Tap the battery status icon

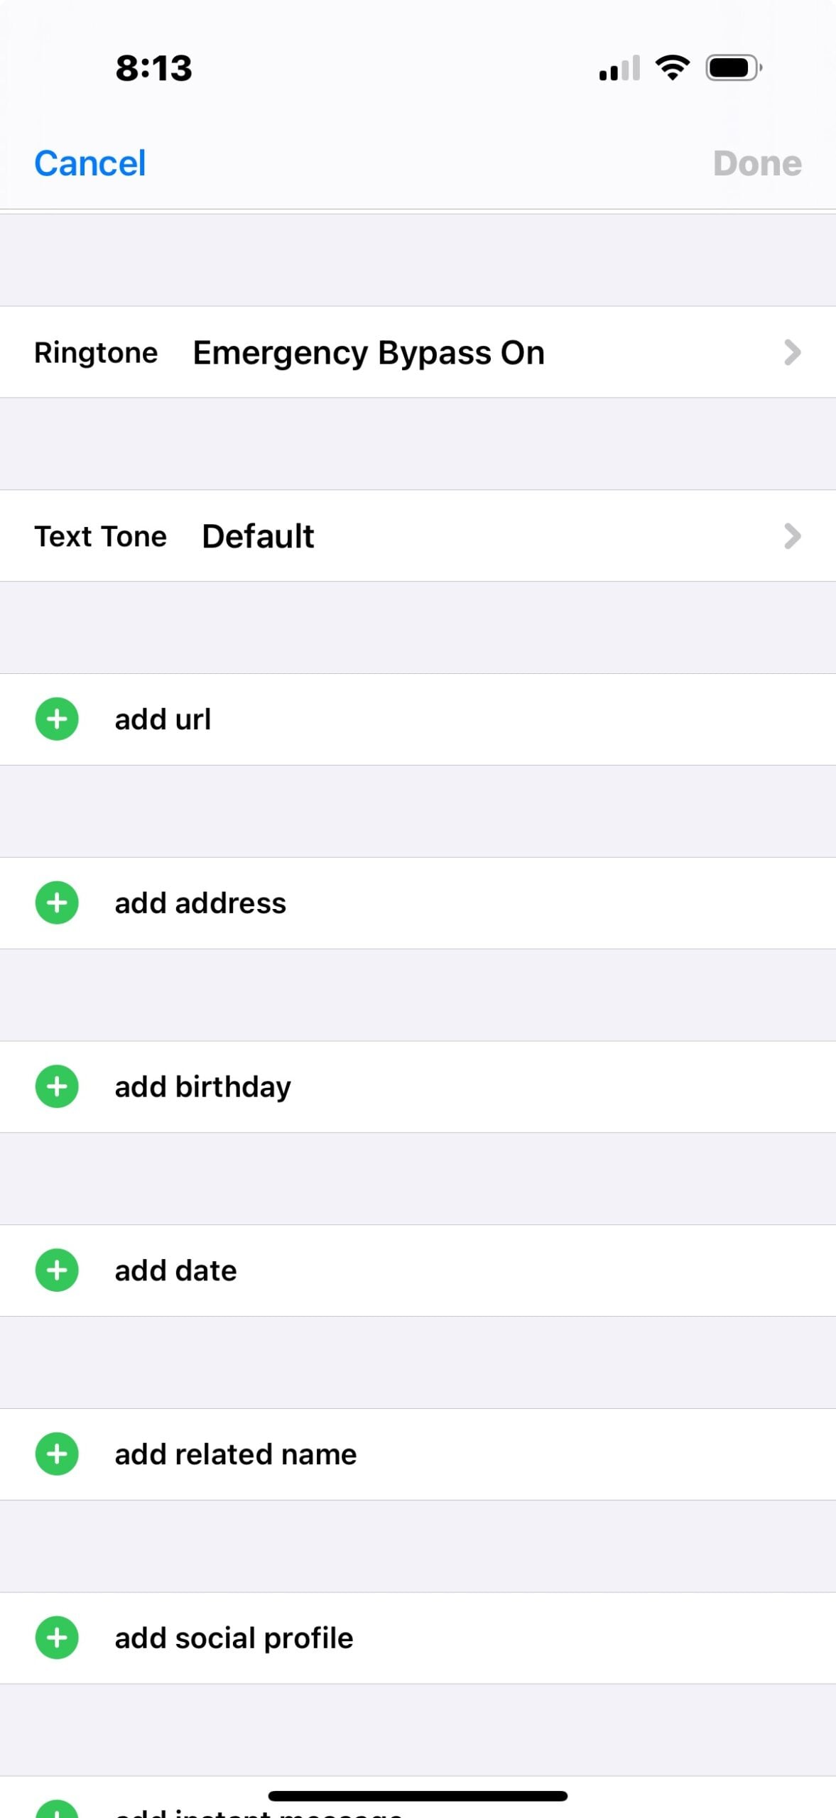(733, 68)
